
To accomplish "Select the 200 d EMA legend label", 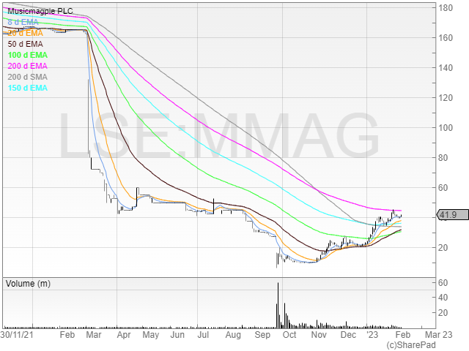I will click(28, 66).
